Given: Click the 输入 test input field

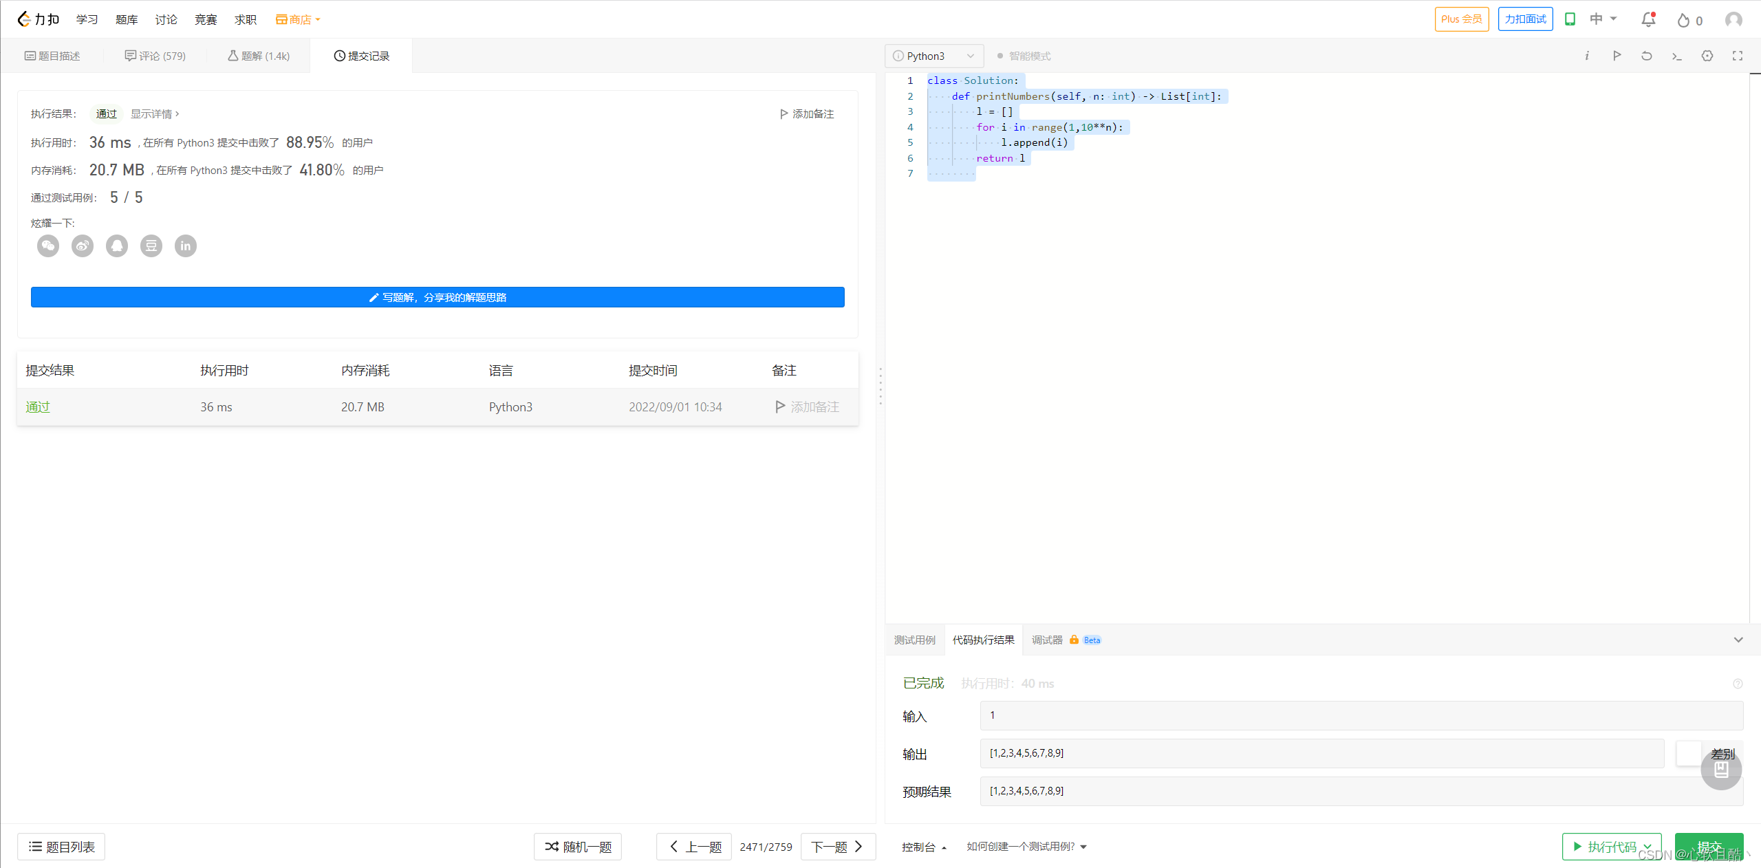Looking at the screenshot, I should 1361,715.
